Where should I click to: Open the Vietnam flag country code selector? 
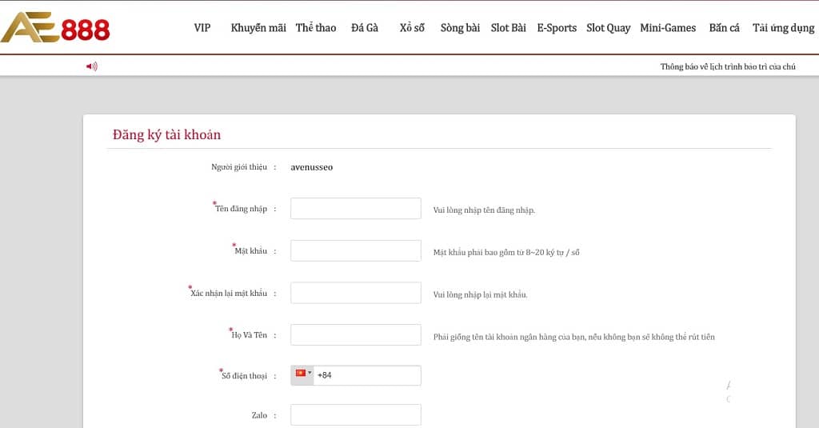pos(302,374)
